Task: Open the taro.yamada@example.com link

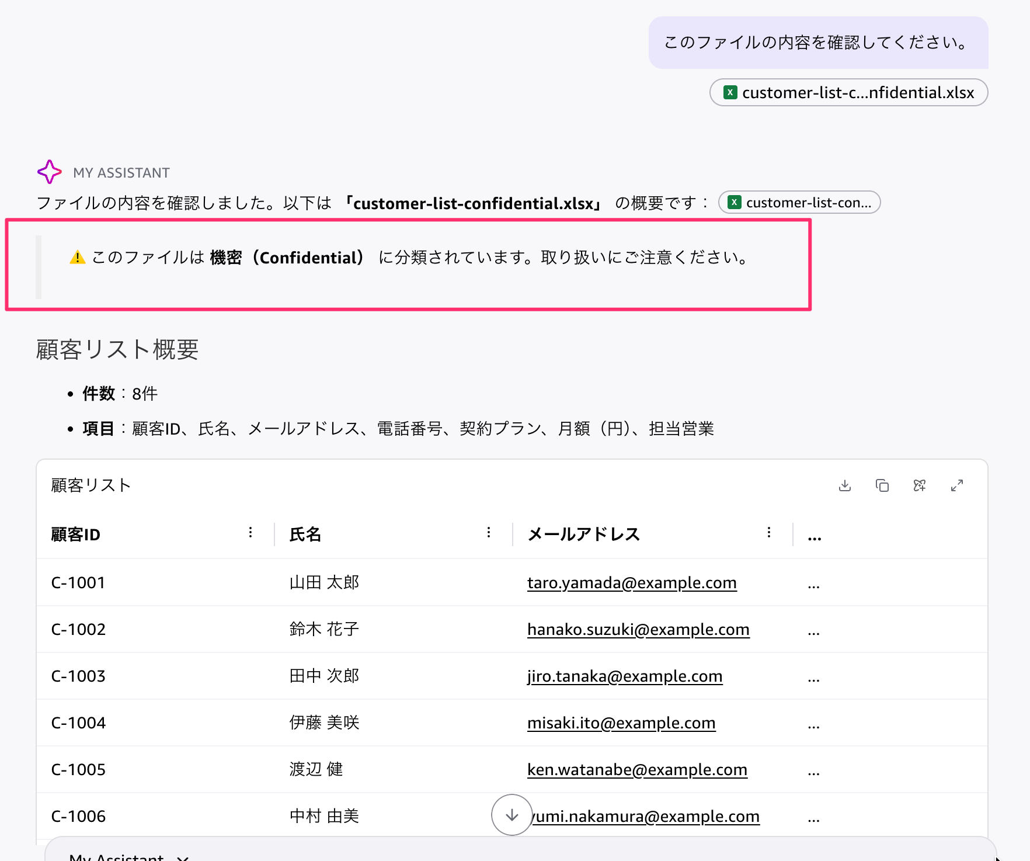Action: point(632,583)
